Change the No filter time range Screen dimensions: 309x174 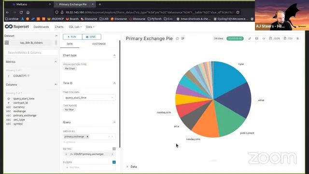click(69, 110)
